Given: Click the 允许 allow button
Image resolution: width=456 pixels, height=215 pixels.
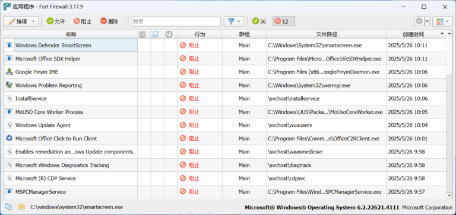Looking at the screenshot, I should coord(56,21).
